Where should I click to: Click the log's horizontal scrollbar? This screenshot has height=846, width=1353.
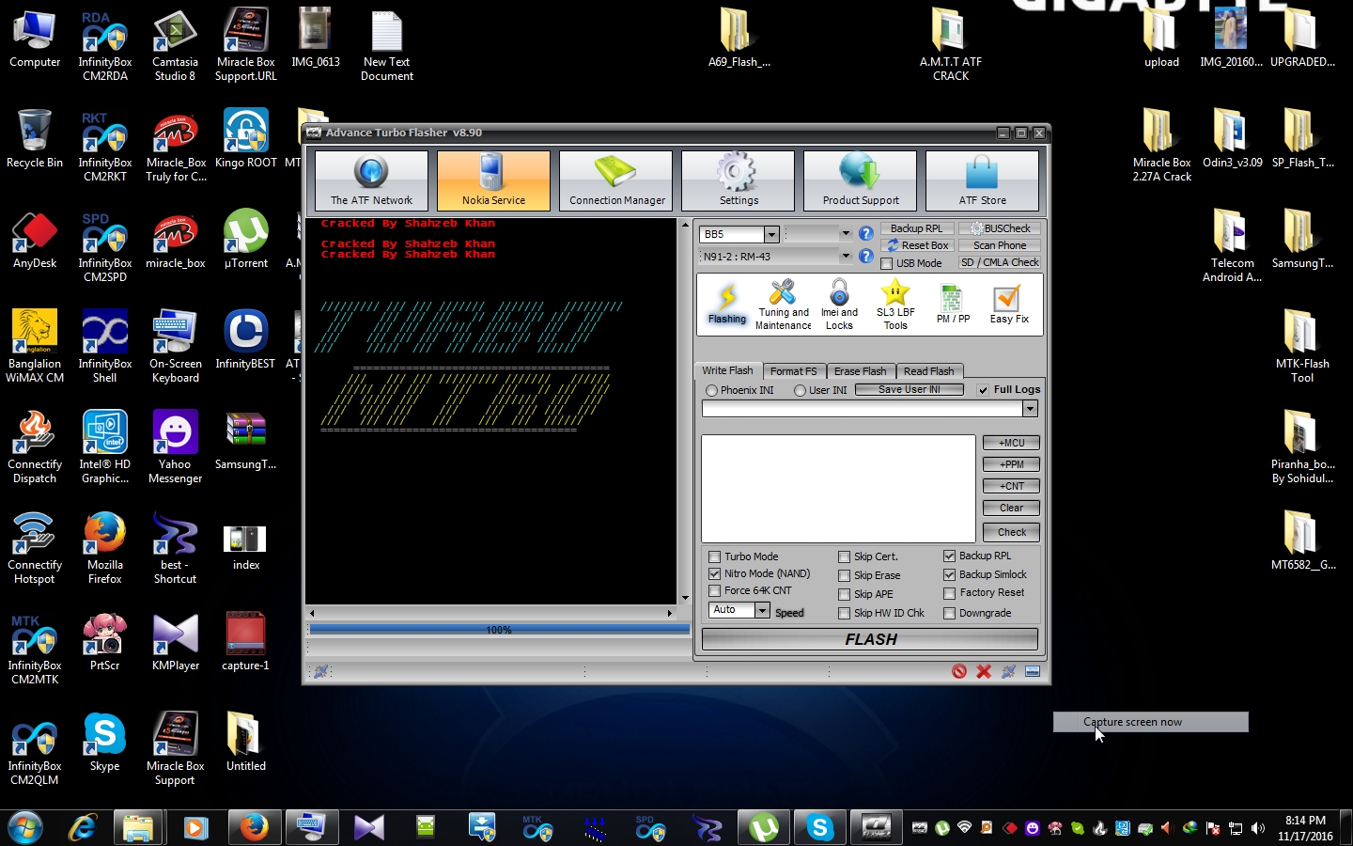(x=492, y=613)
